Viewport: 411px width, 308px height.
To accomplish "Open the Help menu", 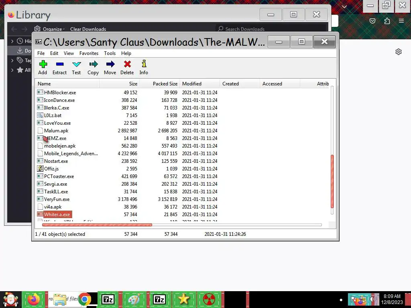I will click(126, 53).
